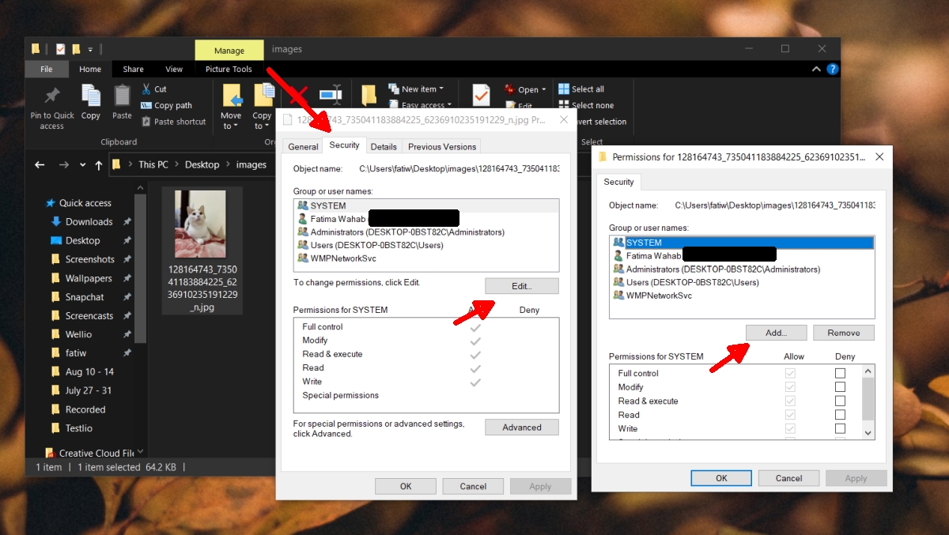
Task: Click the Paste shortcut icon
Action: pos(147,121)
